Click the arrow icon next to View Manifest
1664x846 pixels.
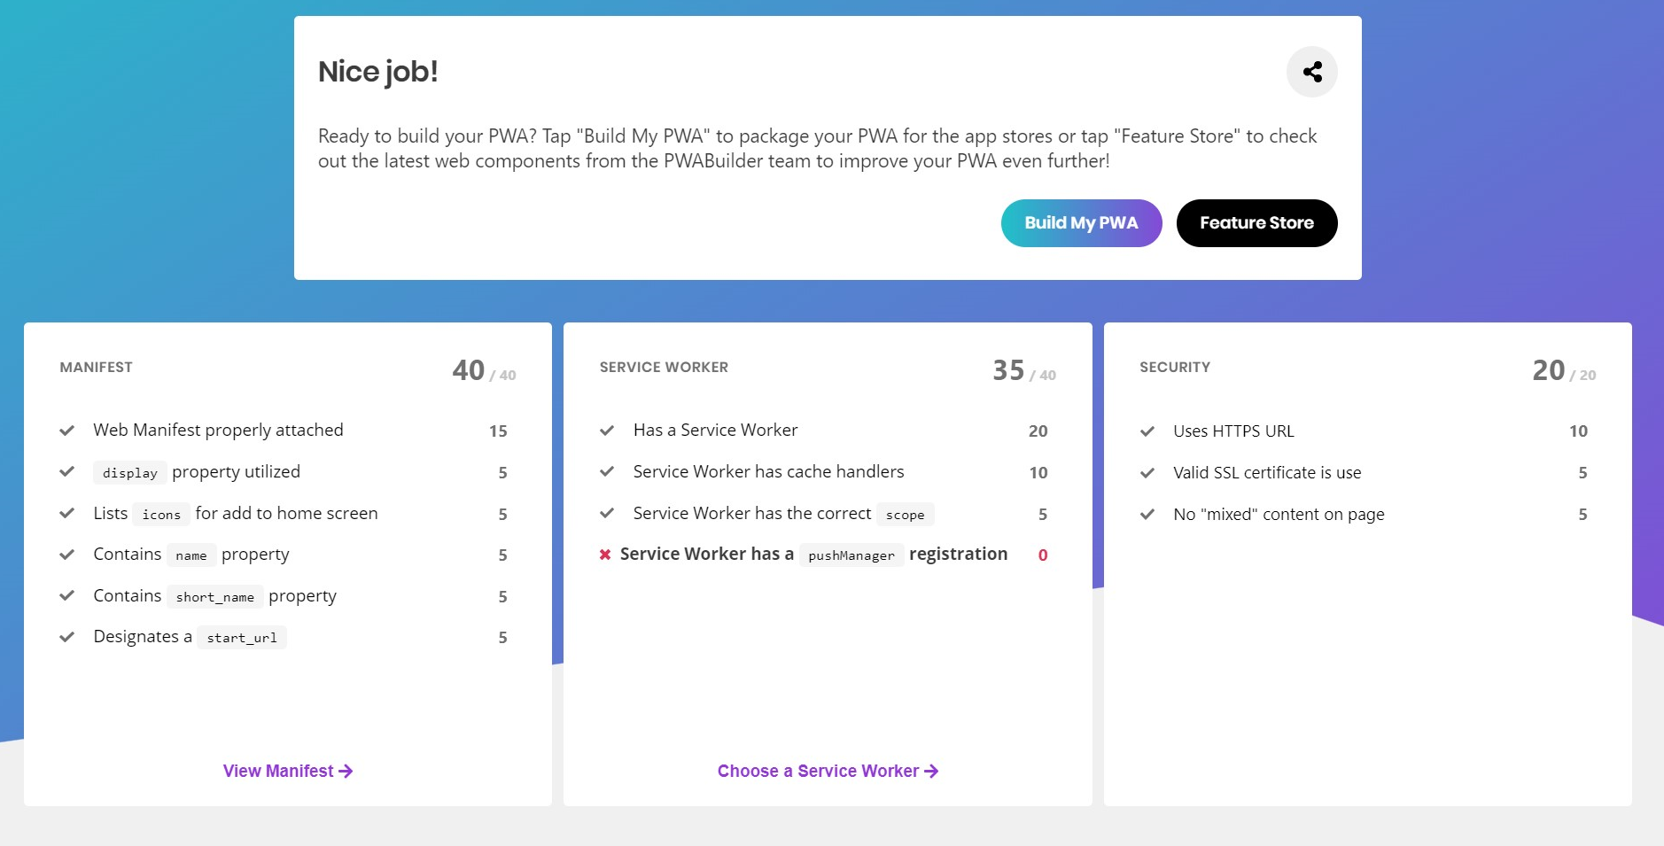pyautogui.click(x=346, y=771)
